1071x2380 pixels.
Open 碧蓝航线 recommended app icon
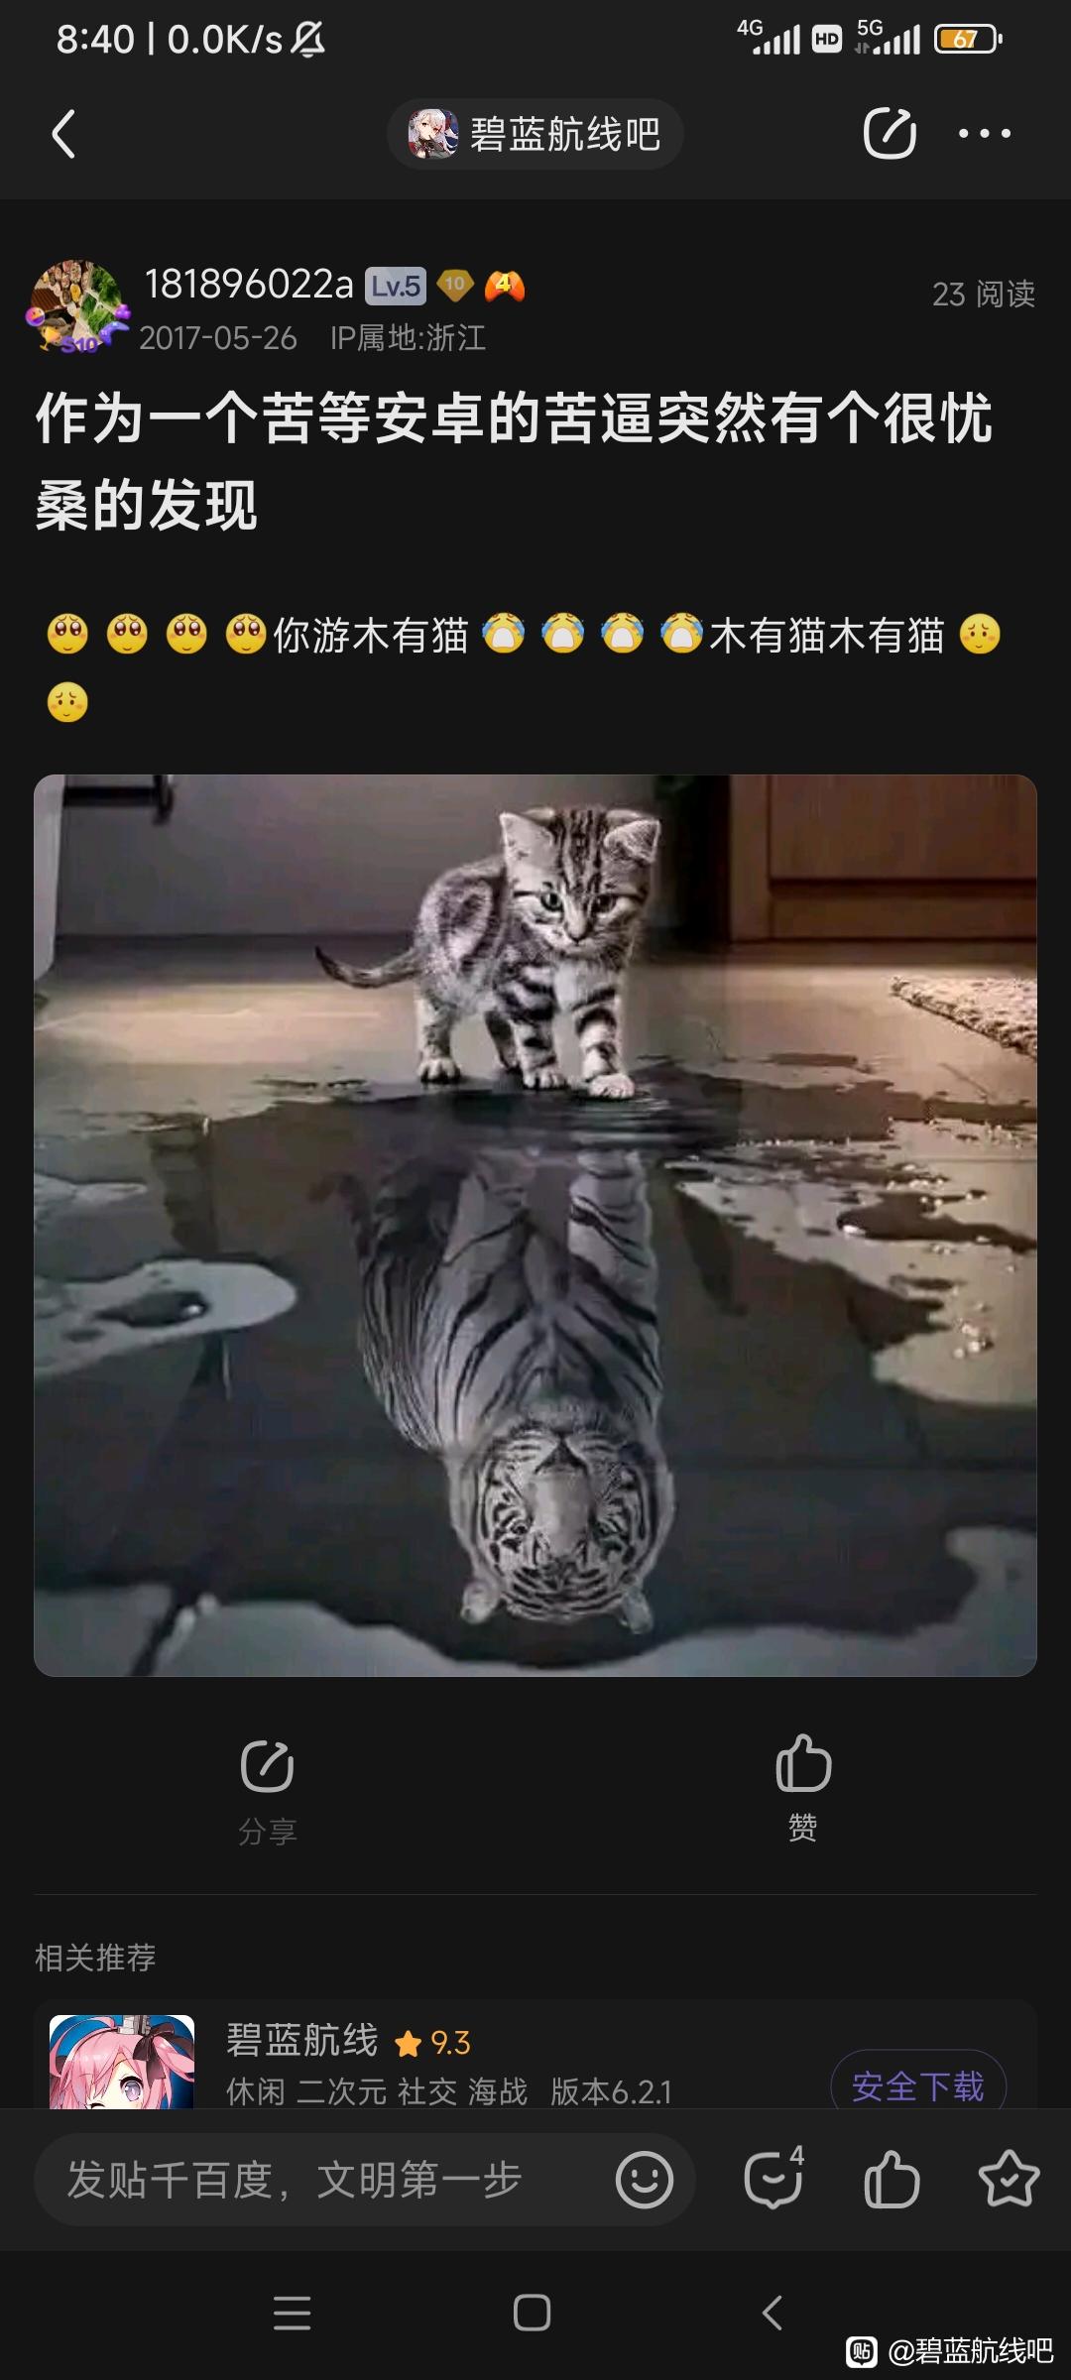(122, 2062)
